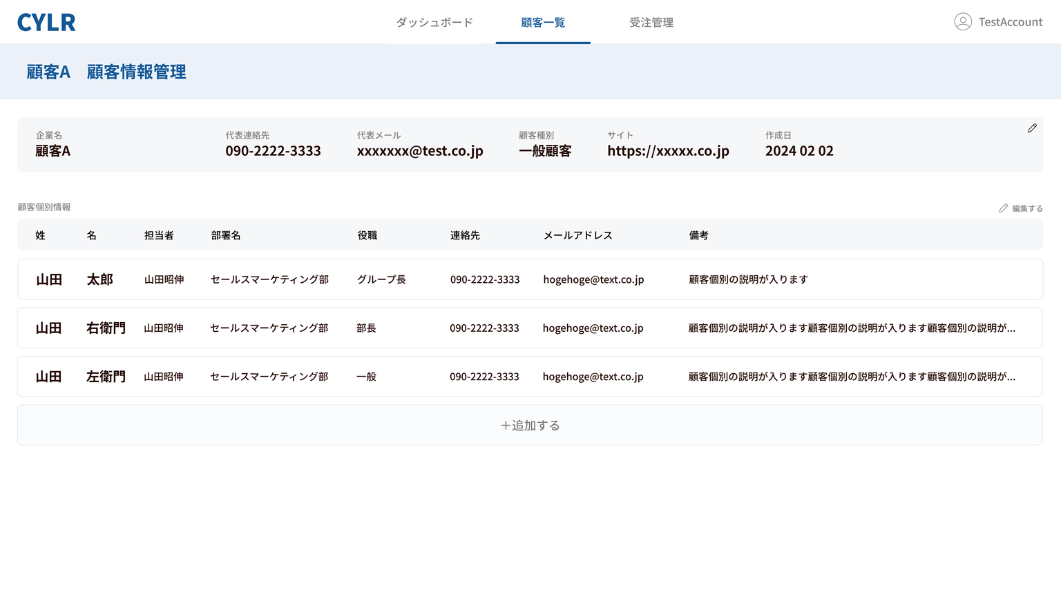Click the メールアドレス column header
This screenshot has width=1061, height=596.
click(577, 236)
